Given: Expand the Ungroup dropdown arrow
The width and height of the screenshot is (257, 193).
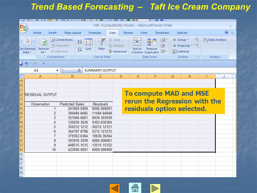Looking at the screenshot, I should point(192,46).
